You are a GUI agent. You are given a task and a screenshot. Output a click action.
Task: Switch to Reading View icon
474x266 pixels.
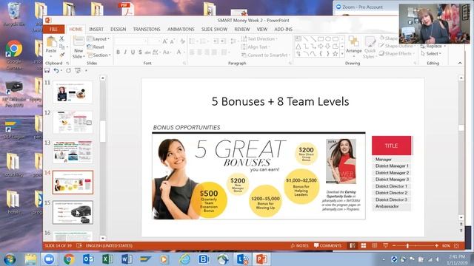(374, 246)
